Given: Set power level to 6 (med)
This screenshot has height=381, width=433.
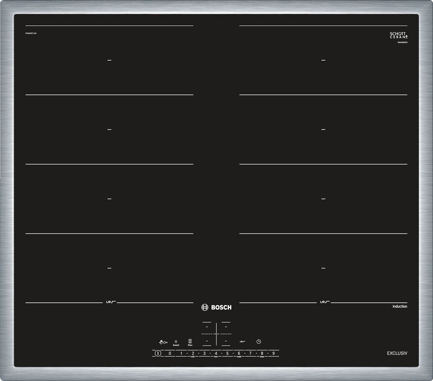Looking at the screenshot, I should 239,353.
